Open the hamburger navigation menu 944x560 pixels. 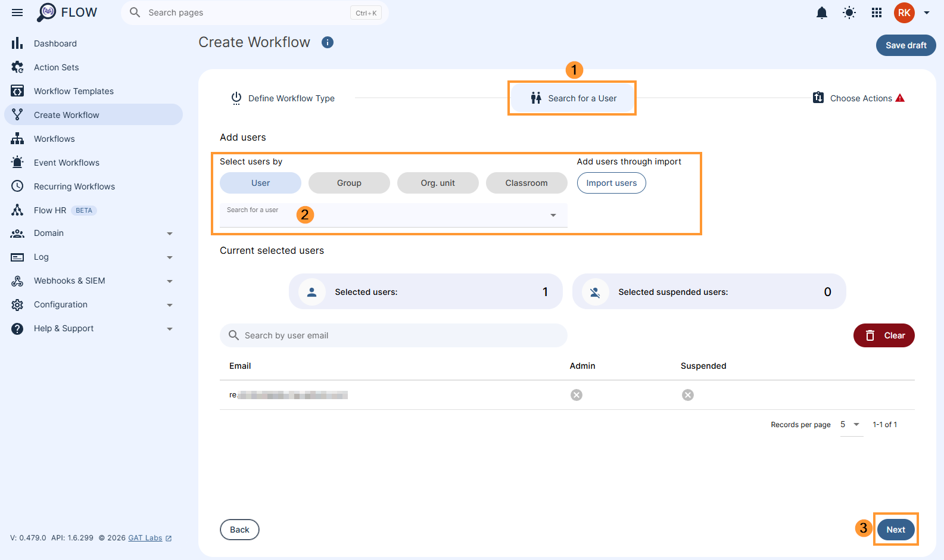pyautogui.click(x=17, y=13)
